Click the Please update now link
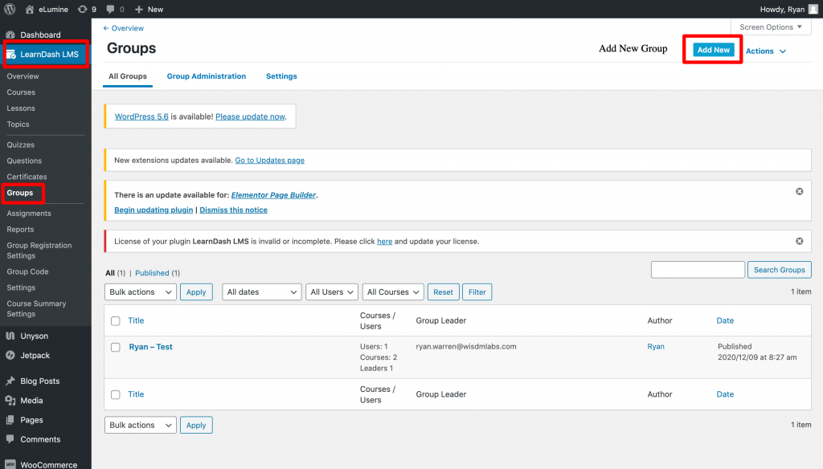The width and height of the screenshot is (823, 469). pyautogui.click(x=250, y=116)
